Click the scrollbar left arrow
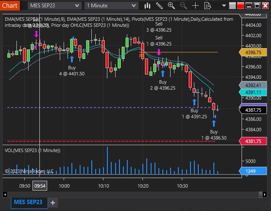This screenshot has width=271, height=211. [x=5, y=195]
